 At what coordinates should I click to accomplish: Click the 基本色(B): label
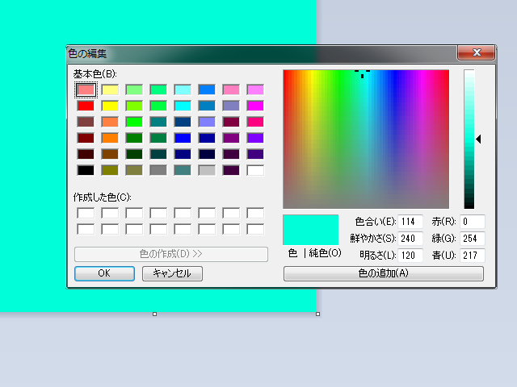[x=95, y=73]
